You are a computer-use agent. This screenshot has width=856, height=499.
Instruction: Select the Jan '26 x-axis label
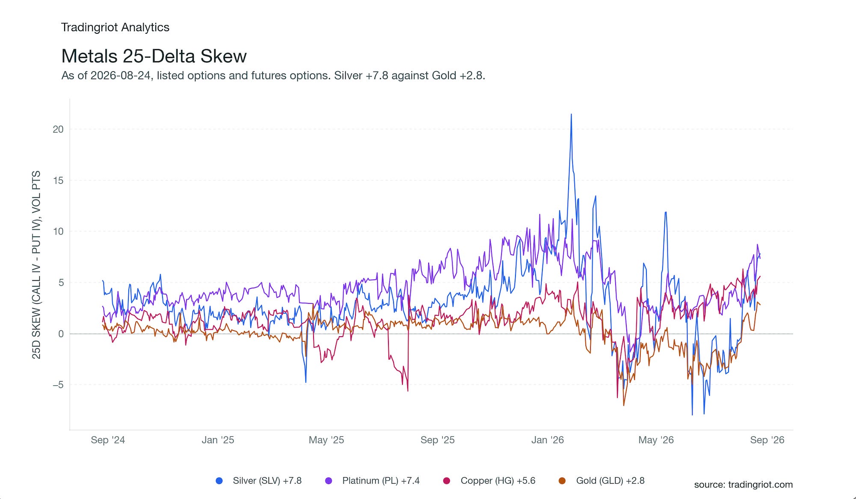[x=548, y=440]
